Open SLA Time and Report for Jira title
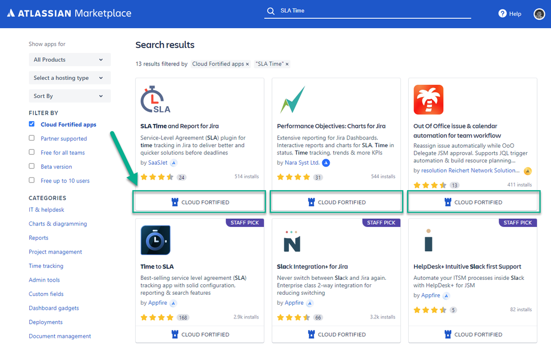The image size is (551, 346). [x=180, y=126]
